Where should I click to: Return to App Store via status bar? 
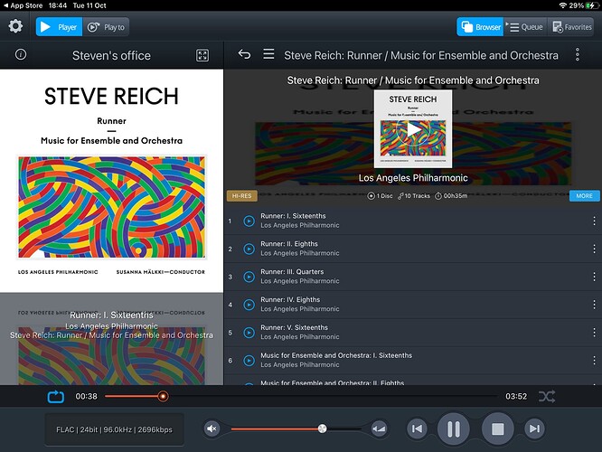pyautogui.click(x=23, y=5)
